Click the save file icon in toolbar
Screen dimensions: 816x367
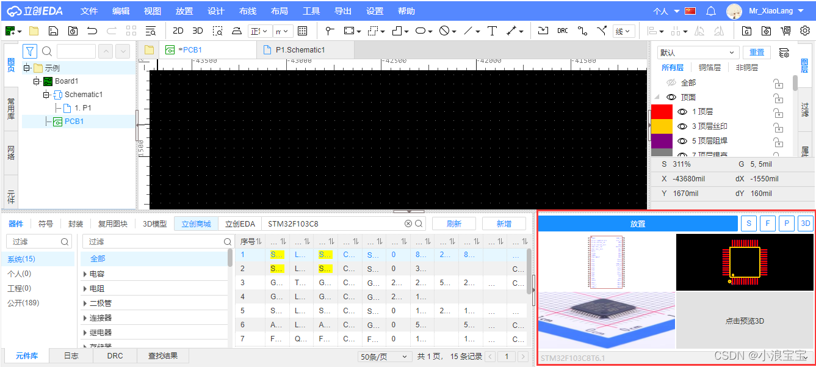coord(53,31)
